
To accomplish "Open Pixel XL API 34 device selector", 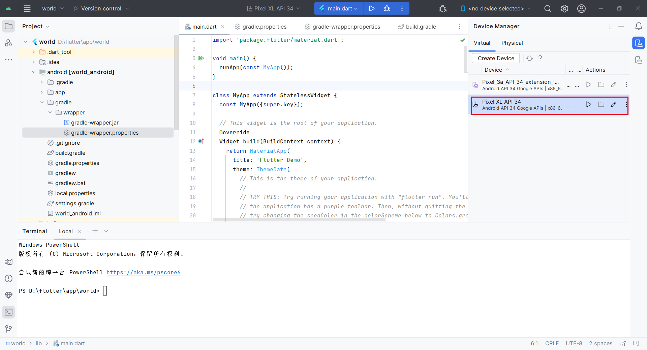I will pyautogui.click(x=273, y=8).
